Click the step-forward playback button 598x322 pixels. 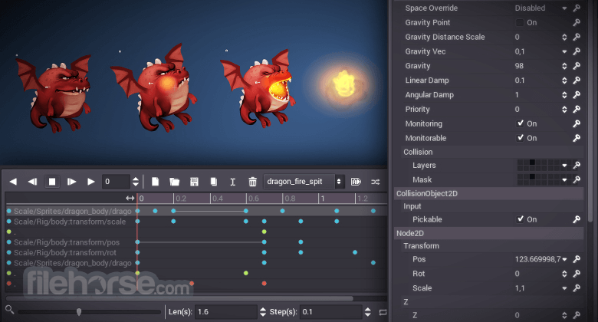(x=71, y=182)
